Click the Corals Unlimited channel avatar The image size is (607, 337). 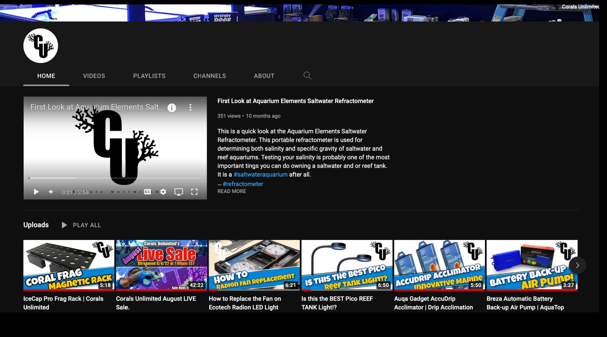[x=41, y=46]
